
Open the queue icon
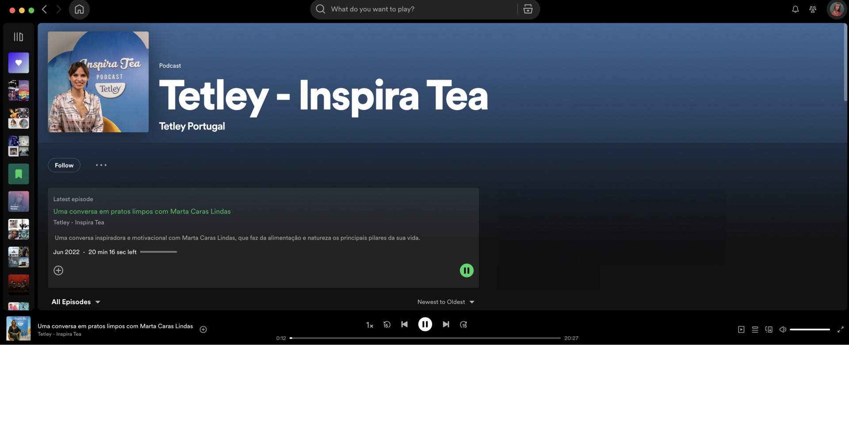coord(755,329)
